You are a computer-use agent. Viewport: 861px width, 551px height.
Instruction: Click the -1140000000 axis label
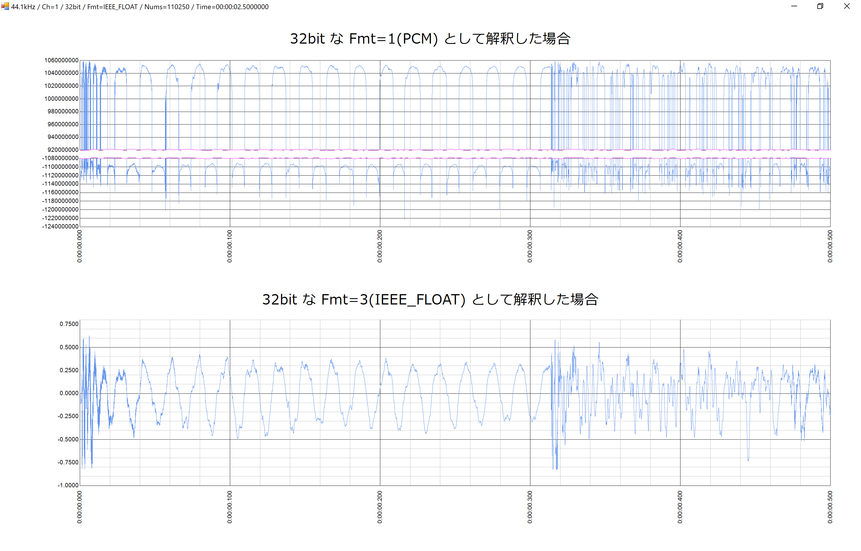[60, 184]
